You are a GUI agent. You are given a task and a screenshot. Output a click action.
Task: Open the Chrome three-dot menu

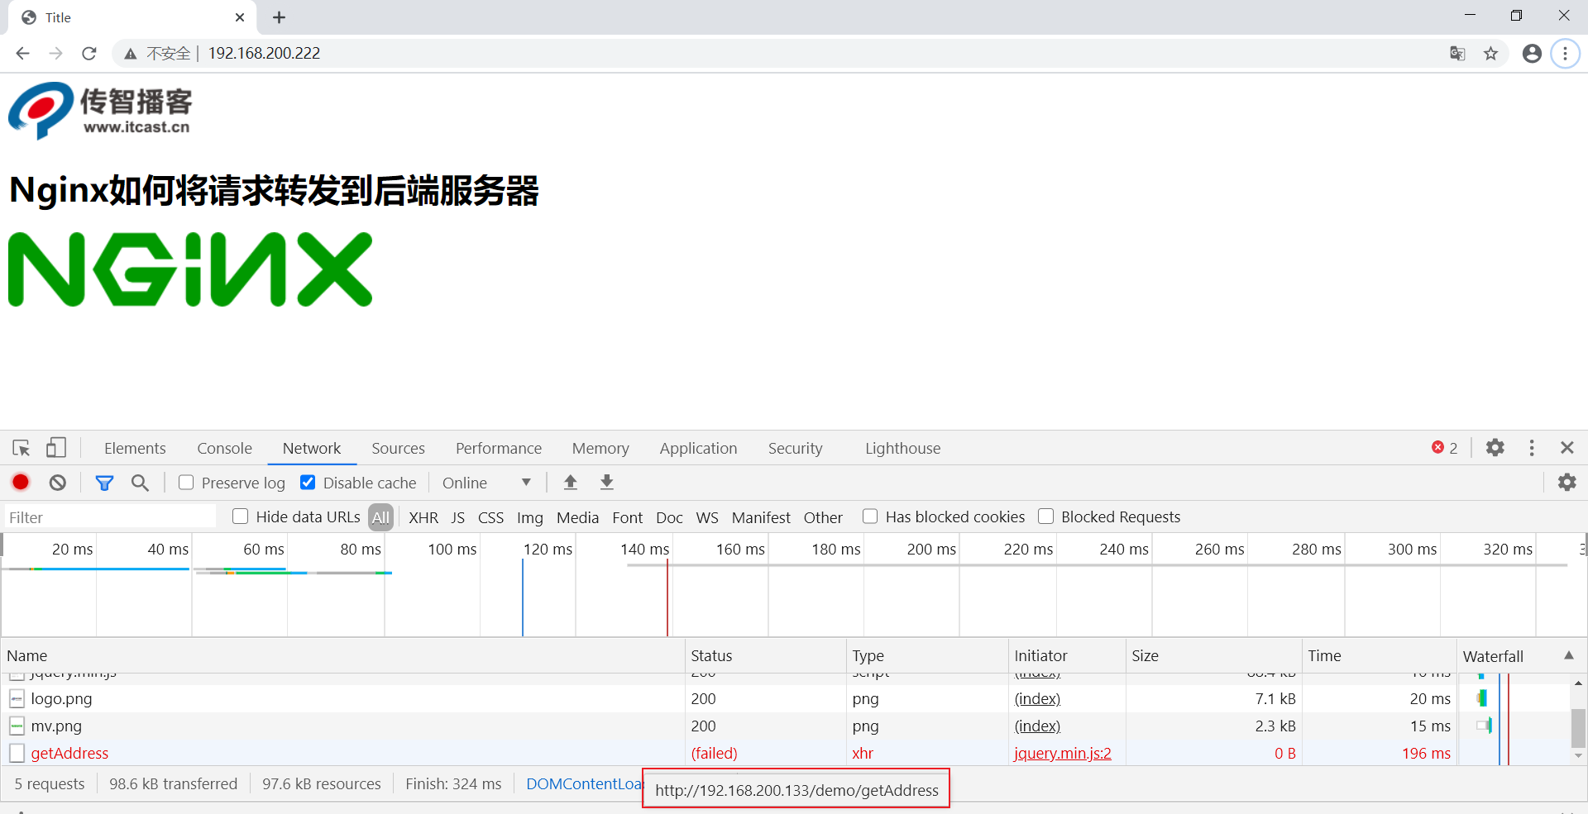click(1565, 54)
